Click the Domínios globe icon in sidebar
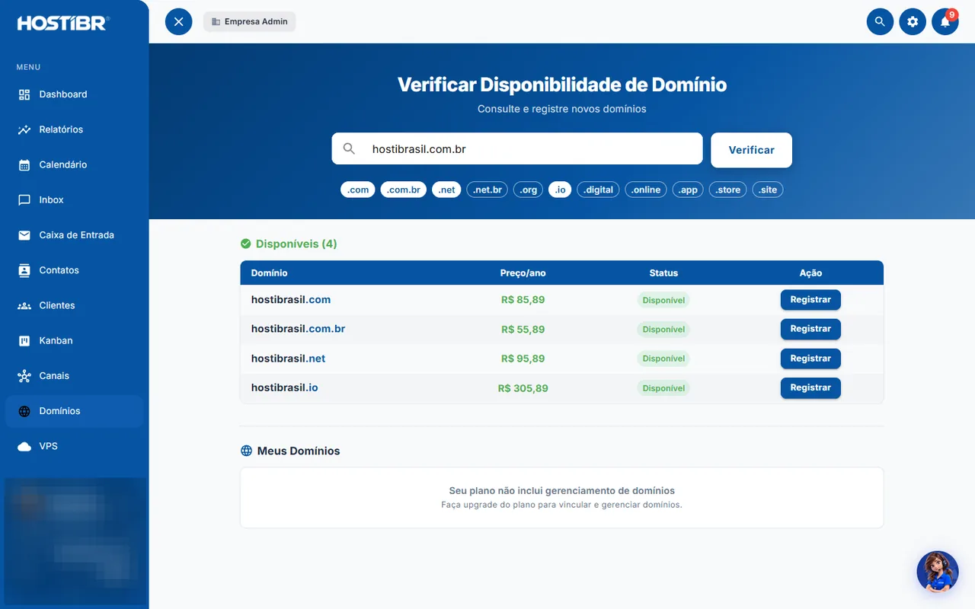 [24, 411]
